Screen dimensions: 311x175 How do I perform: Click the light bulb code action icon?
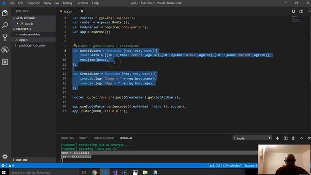[75, 45]
